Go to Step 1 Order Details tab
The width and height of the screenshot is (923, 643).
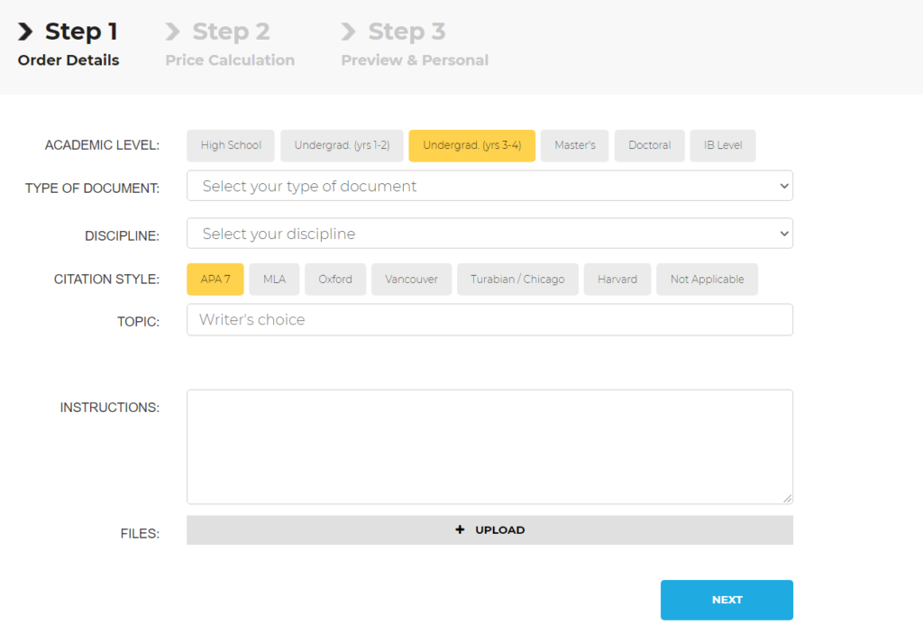pyautogui.click(x=69, y=44)
